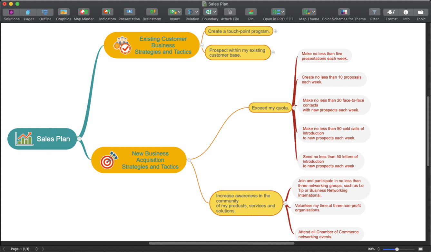
Task: Click the horizontal scrollbar
Action: 221,243
